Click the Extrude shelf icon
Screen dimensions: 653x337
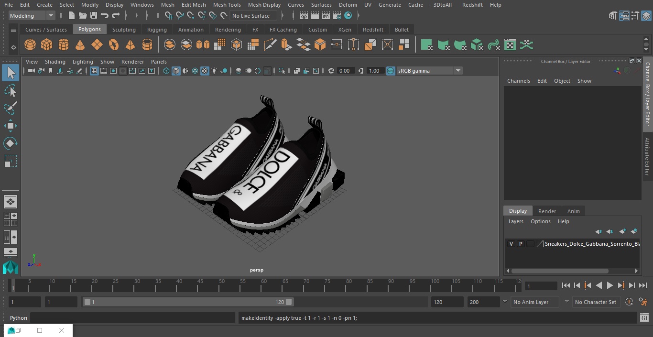(287, 45)
